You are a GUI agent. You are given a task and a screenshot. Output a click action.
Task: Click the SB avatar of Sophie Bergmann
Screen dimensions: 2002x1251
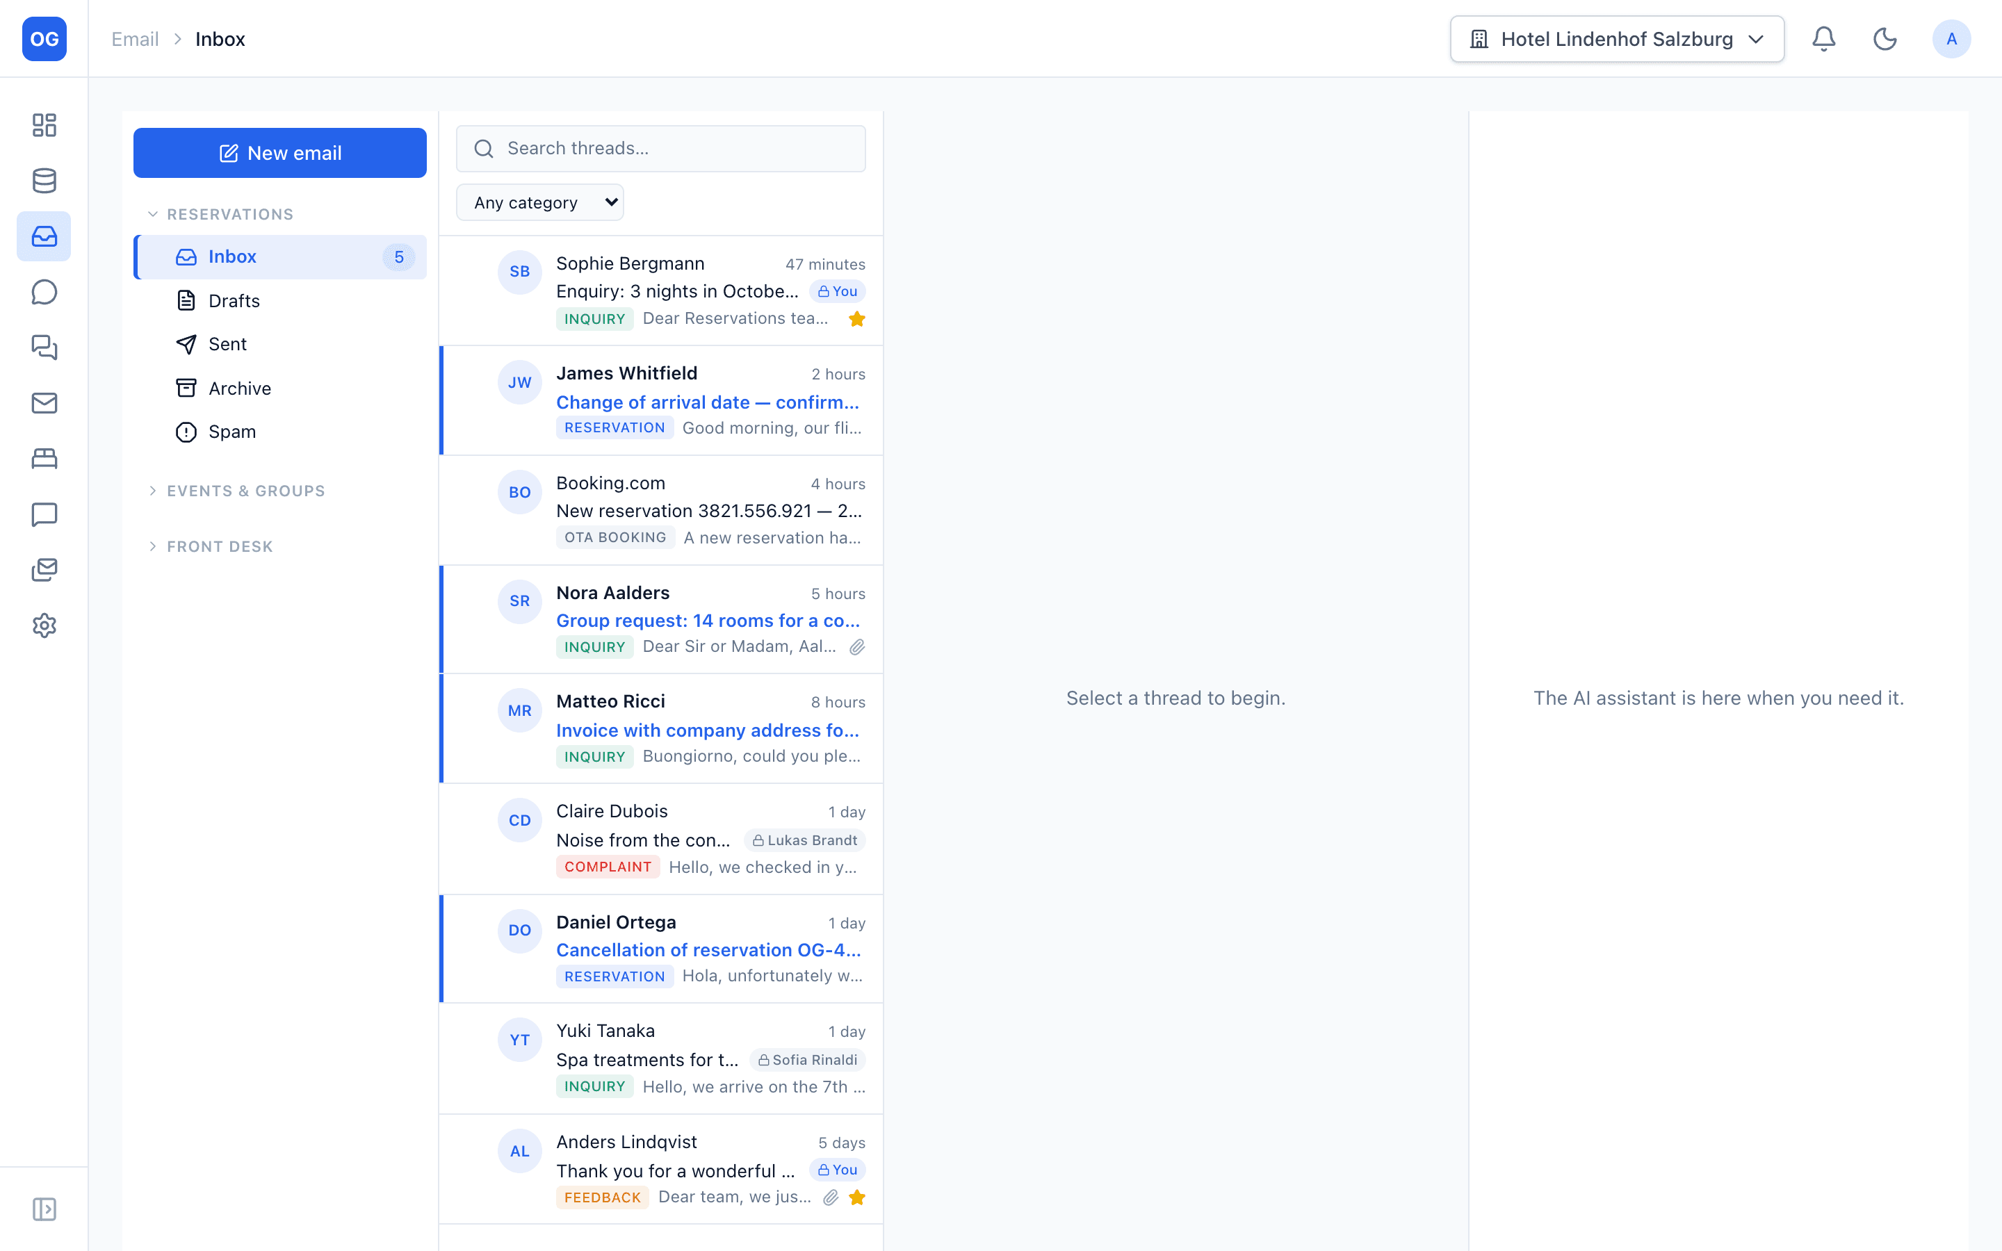pyautogui.click(x=519, y=271)
